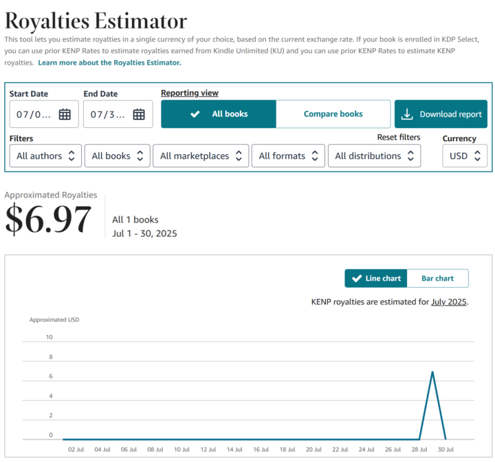This screenshot has width=495, height=462.
Task: Click the 'All 1 books' text
Action: tap(135, 220)
